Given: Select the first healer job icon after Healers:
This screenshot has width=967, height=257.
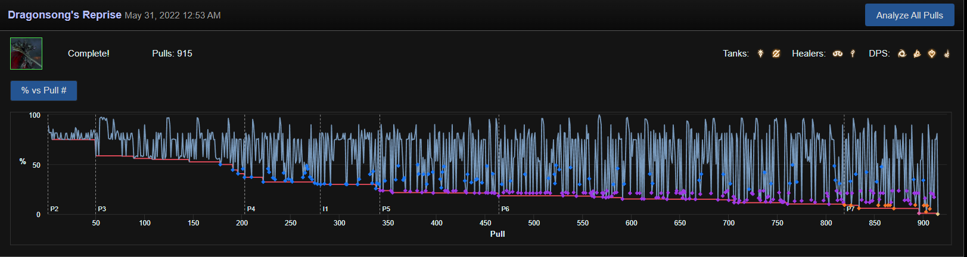Looking at the screenshot, I should pyautogui.click(x=838, y=54).
